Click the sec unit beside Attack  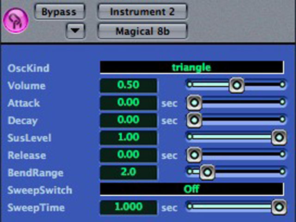pos(169,103)
